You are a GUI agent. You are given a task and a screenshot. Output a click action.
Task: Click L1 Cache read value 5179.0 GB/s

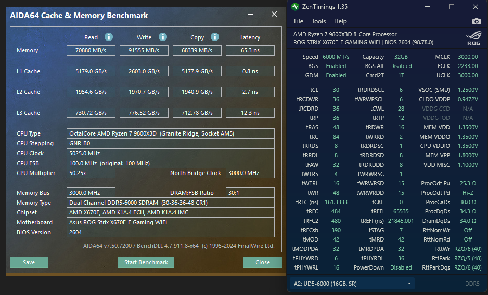[91, 71]
